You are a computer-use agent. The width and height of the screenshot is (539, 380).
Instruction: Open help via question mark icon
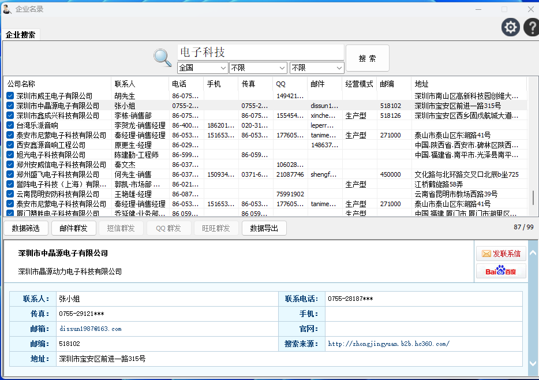point(531,27)
